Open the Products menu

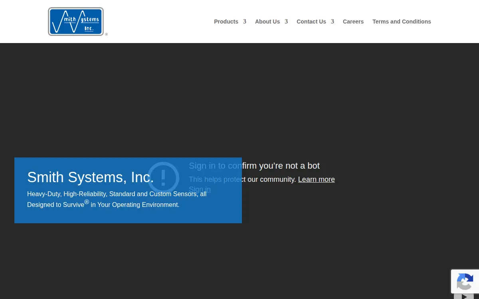226,22
